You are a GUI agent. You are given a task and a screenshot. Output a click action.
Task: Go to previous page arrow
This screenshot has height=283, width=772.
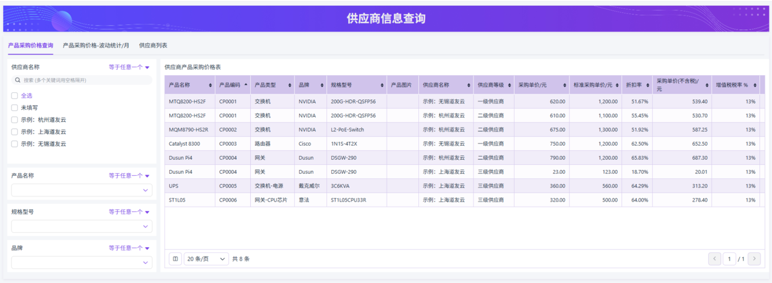pyautogui.click(x=714, y=259)
